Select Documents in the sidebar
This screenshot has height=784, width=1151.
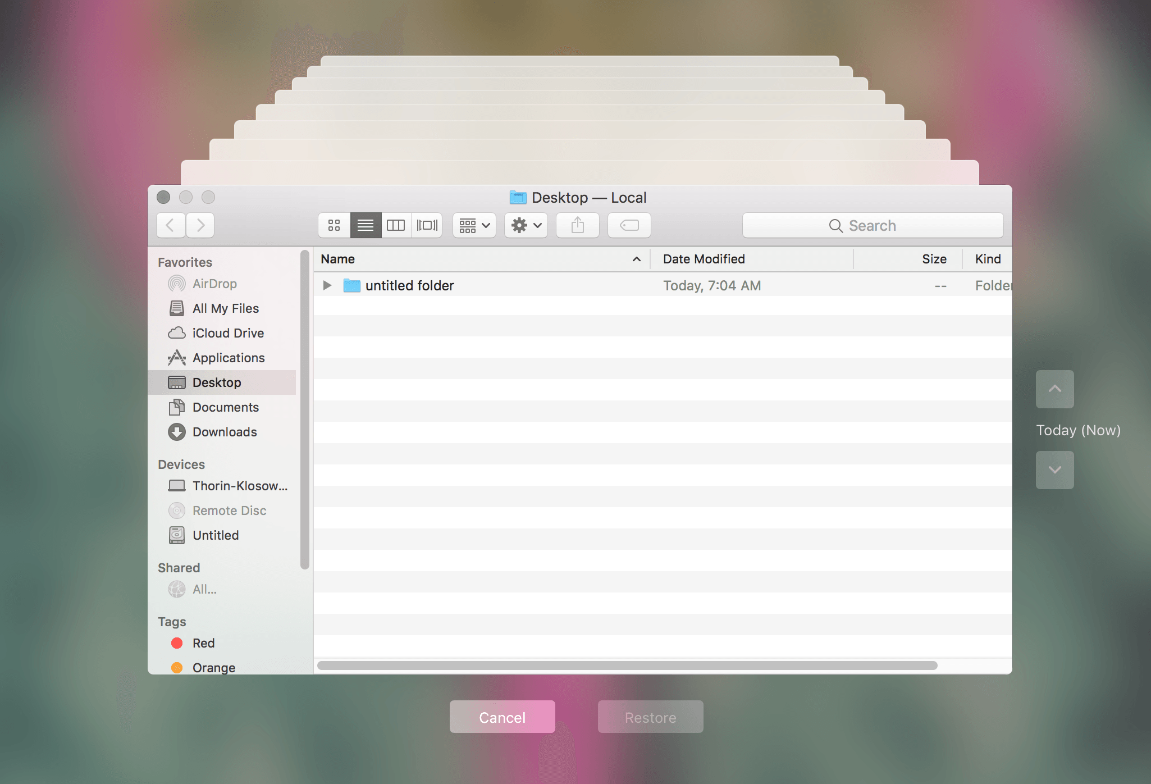[225, 407]
